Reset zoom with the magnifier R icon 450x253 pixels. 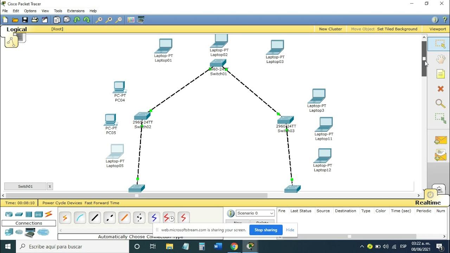109,20
